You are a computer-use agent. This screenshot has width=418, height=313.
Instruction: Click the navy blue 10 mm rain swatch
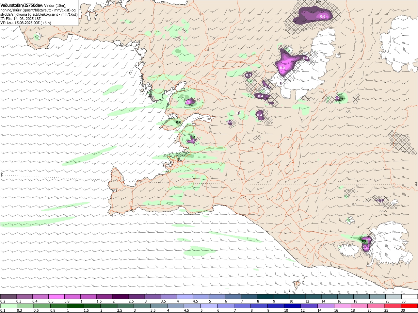pyautogui.click(x=293, y=306)
